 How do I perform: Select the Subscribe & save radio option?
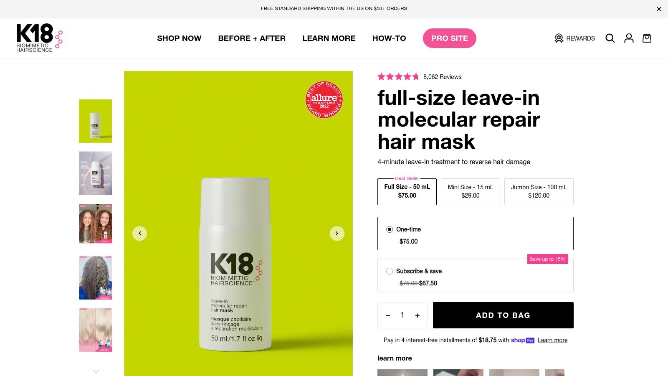(390, 271)
